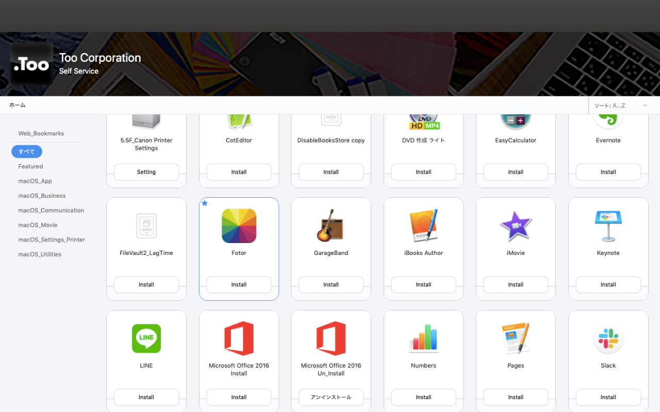Click the .Too company logo

pos(31,64)
